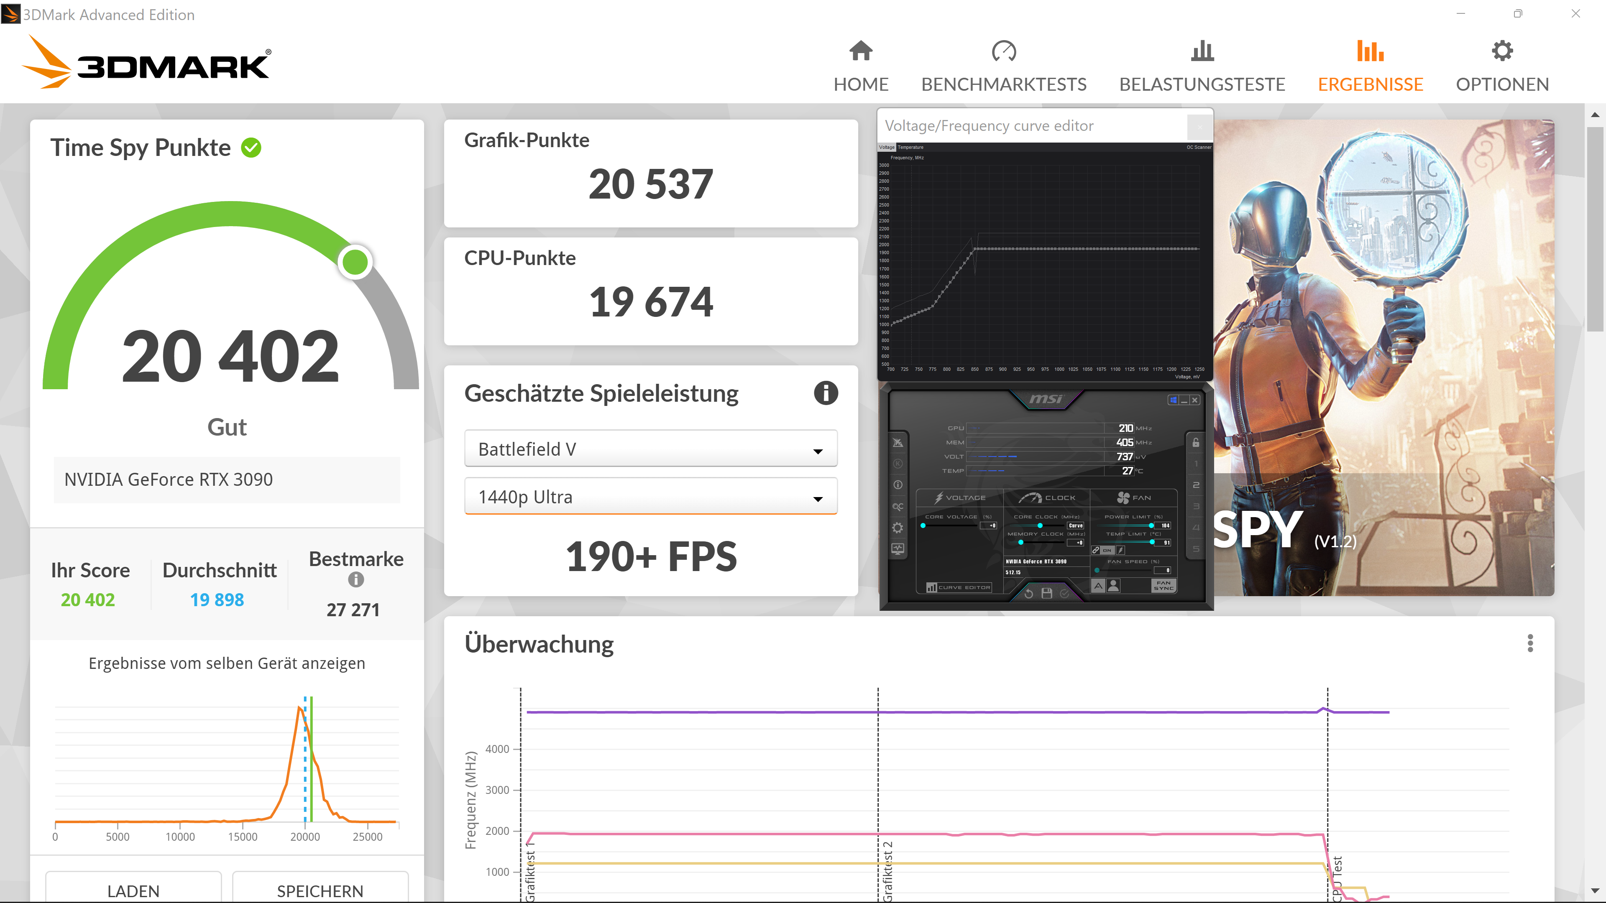Click the Power Limit slider handle
This screenshot has height=903, width=1606.
1151,525
